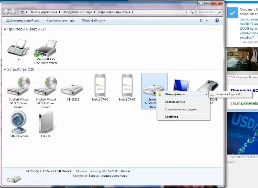The height and width of the screenshot is (188, 258).
Task: Open the Обзор файлов toolbar dropdown
Action: click(93, 21)
